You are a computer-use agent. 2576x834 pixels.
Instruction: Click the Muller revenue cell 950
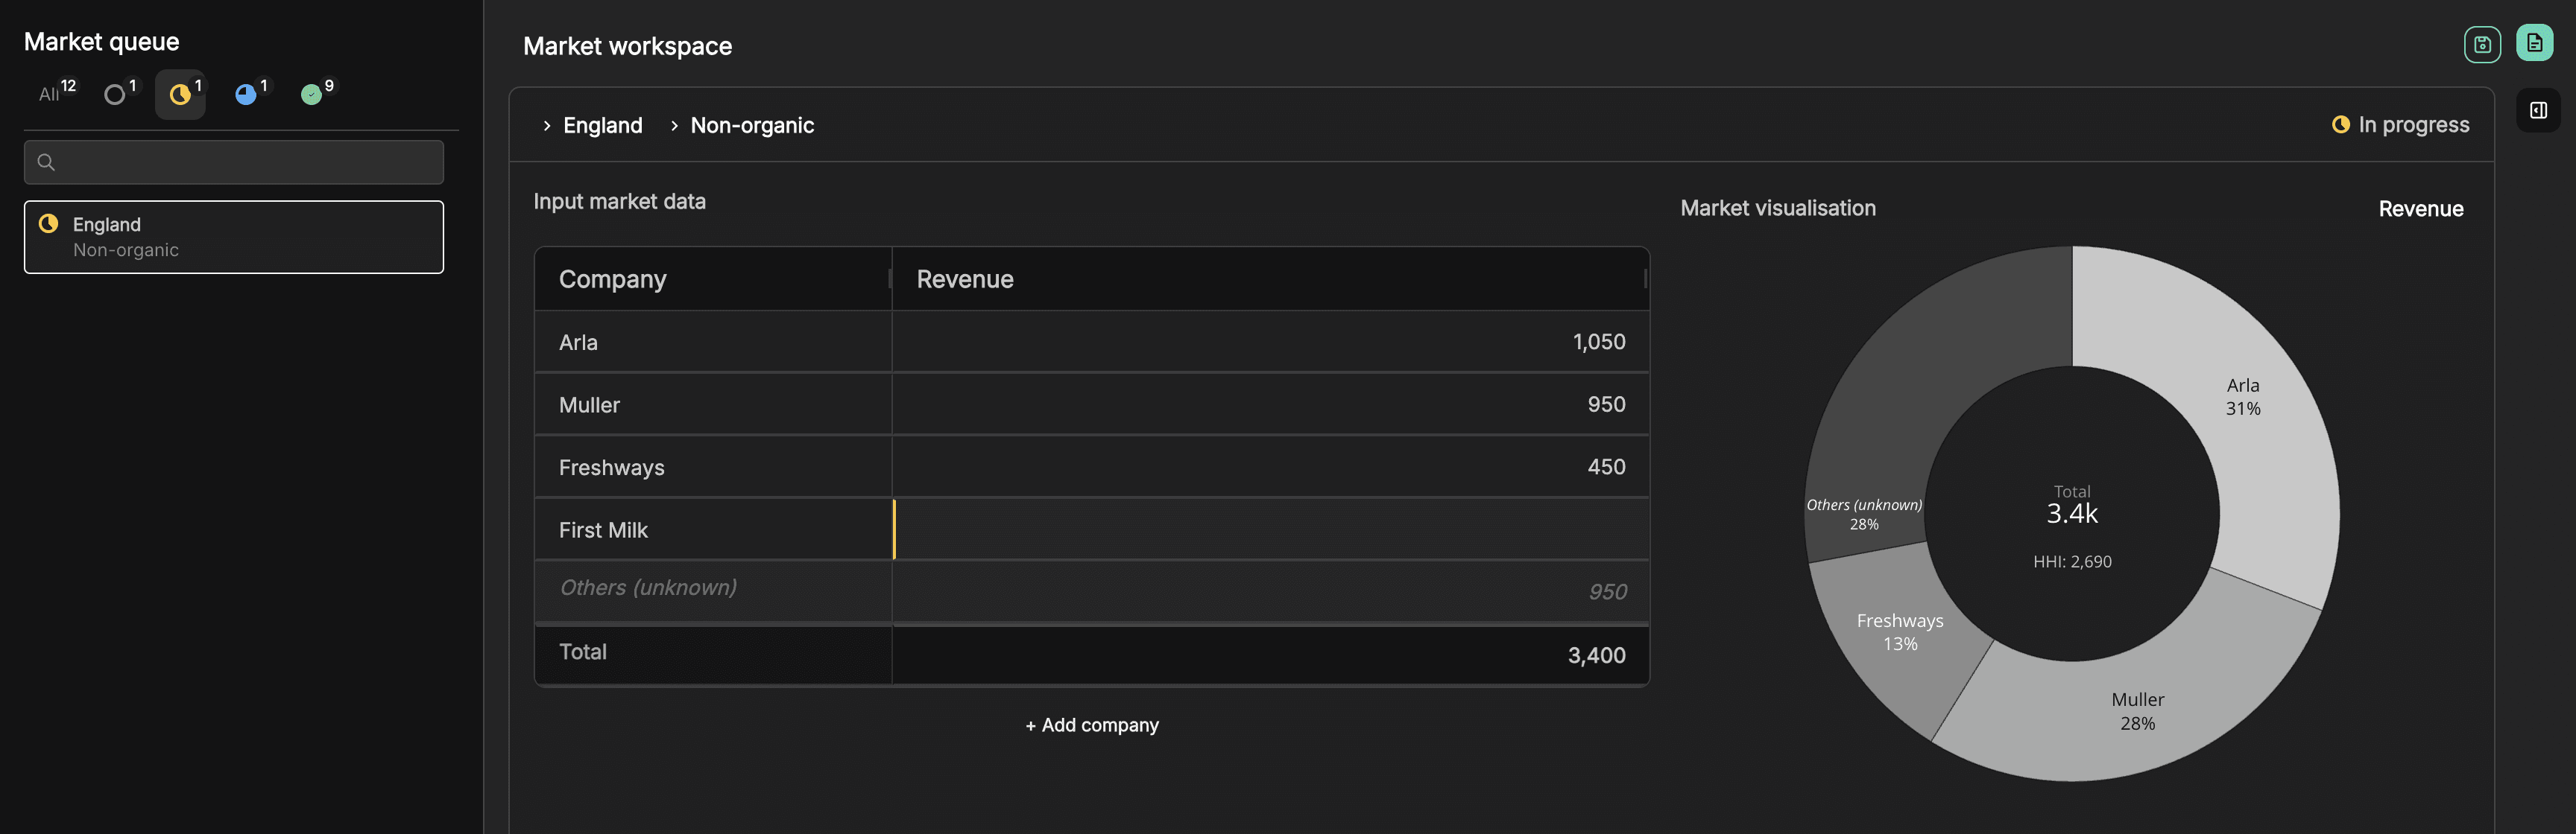(x=1270, y=404)
